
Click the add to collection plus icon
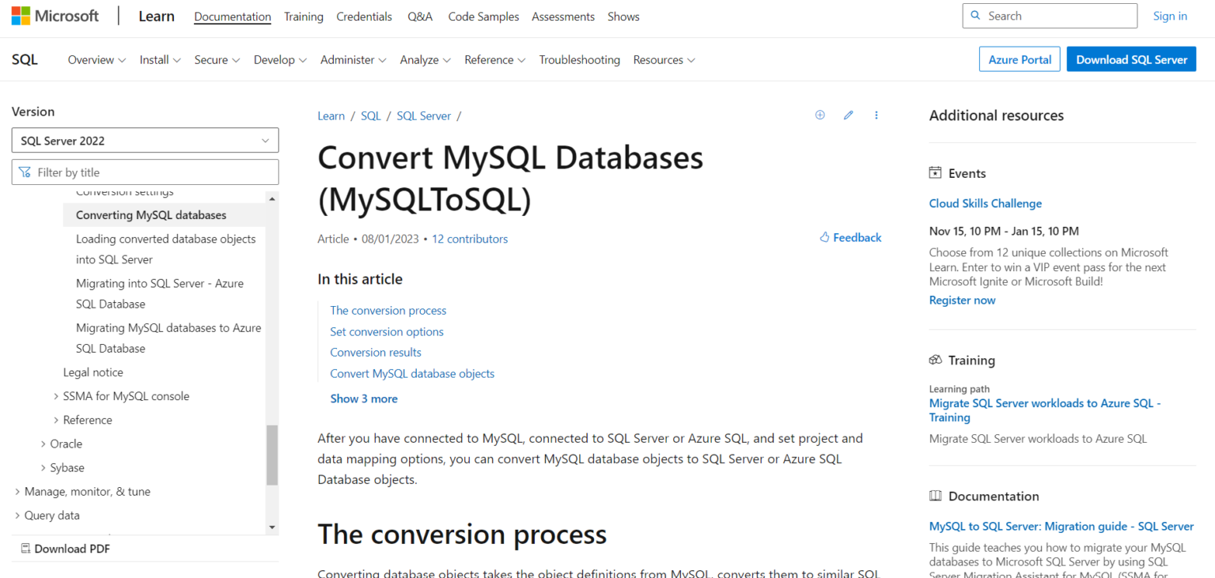coord(819,115)
